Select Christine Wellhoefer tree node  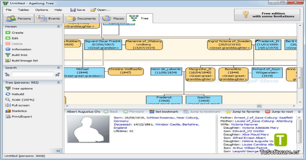[126, 71]
